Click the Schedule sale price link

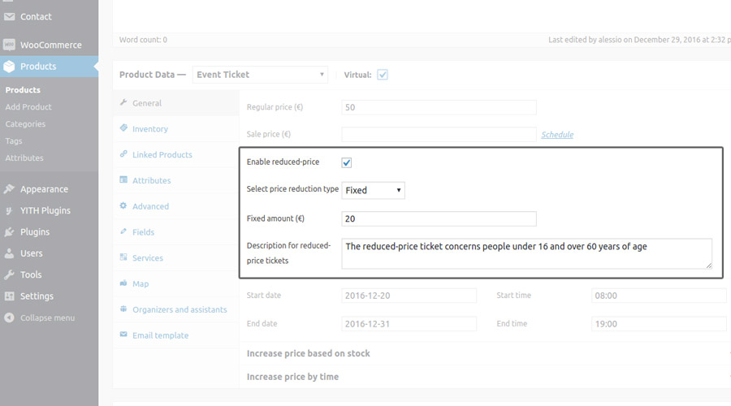[x=557, y=135]
